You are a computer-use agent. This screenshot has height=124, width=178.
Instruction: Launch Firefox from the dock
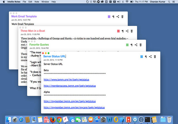coord(53,119)
